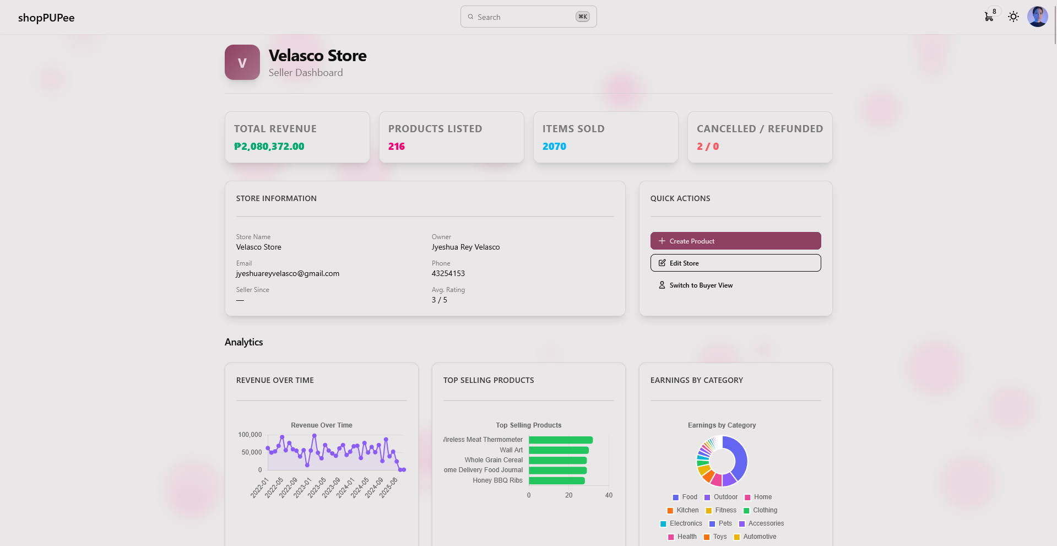
Task: Open the user profile avatar
Action: point(1038,17)
